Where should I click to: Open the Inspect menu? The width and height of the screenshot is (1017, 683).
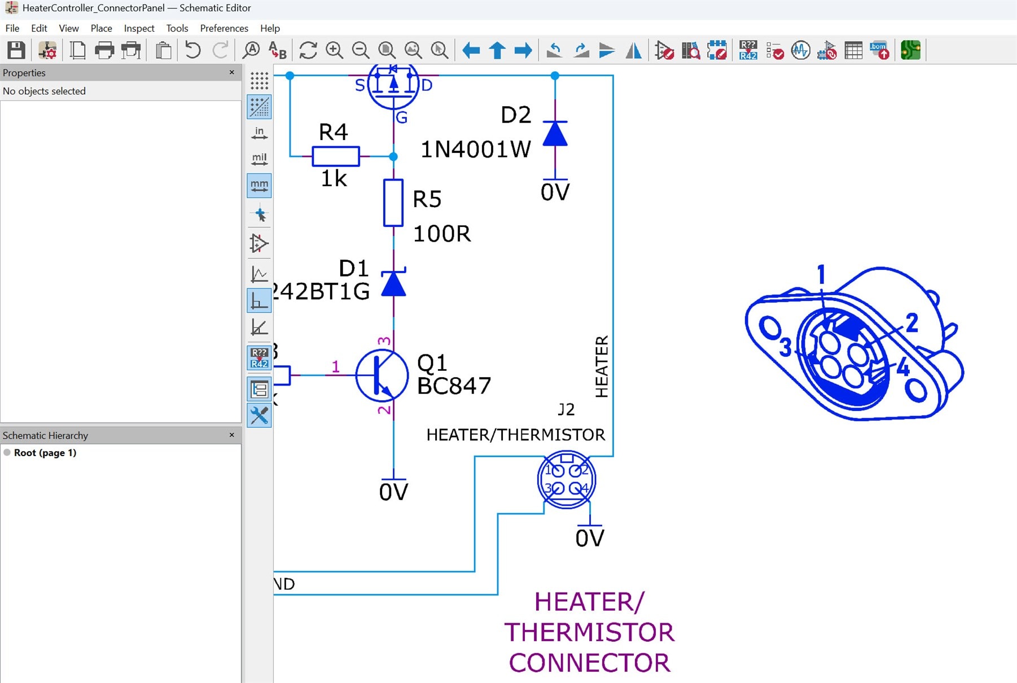click(x=139, y=28)
